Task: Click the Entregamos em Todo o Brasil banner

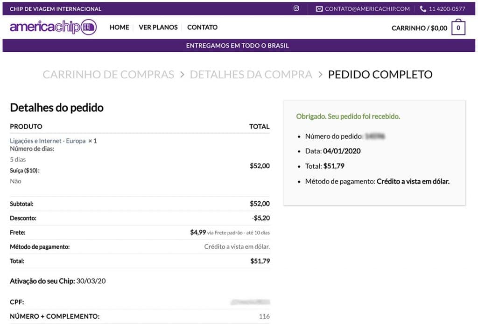Action: pyautogui.click(x=238, y=46)
